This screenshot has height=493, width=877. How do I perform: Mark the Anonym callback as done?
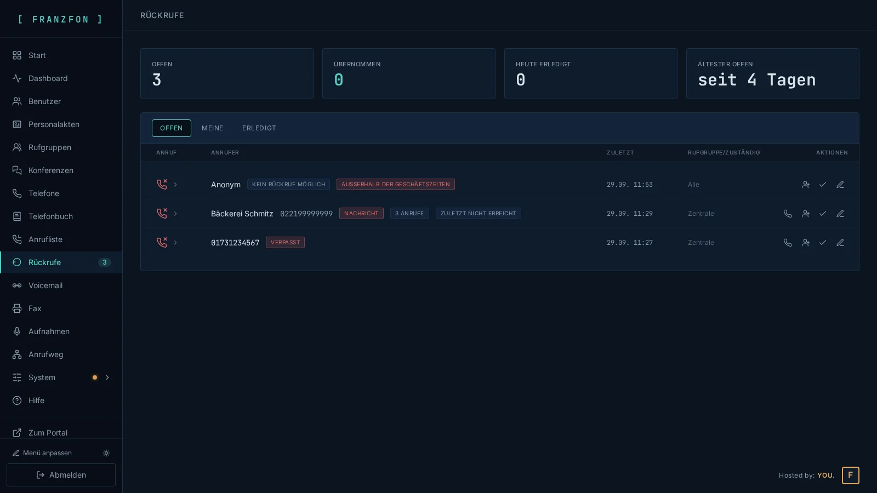pos(823,185)
